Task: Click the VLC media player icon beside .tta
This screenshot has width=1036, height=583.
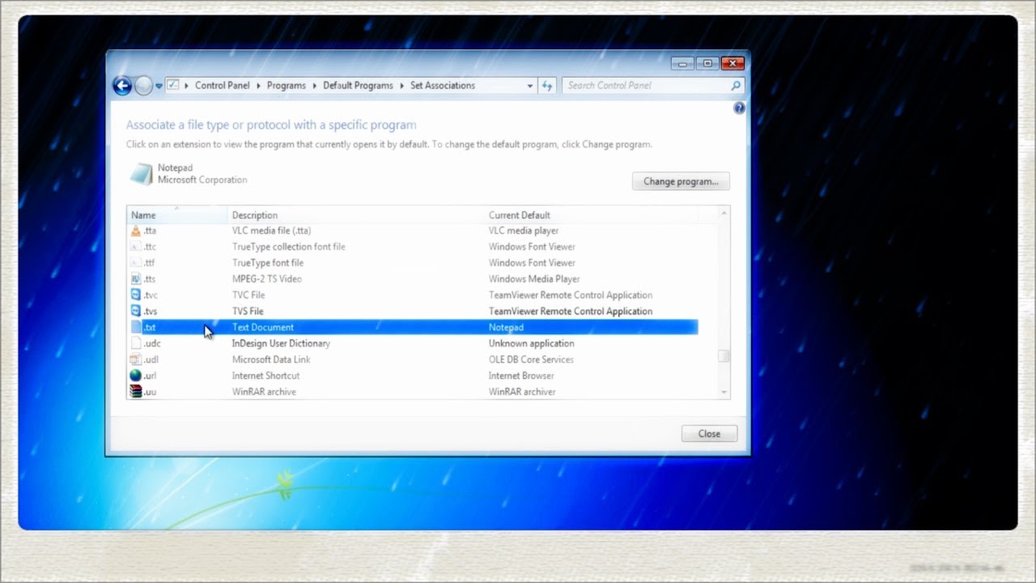Action: coord(136,230)
